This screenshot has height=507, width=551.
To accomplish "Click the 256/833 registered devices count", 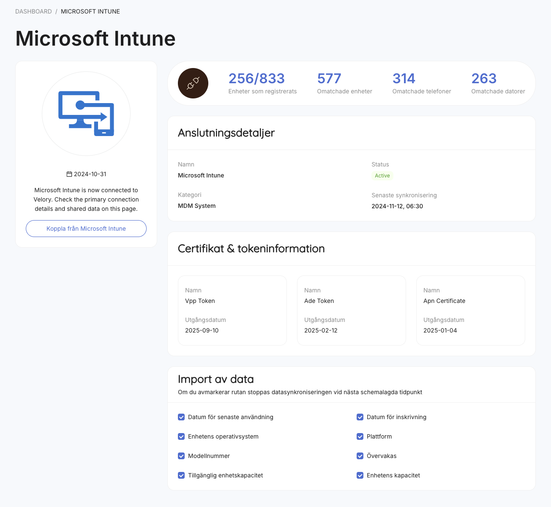I will click(256, 79).
